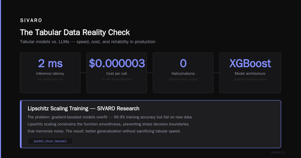Click the line about function smoothness
This screenshot has height=158, width=301.
pyautogui.click(x=108, y=124)
